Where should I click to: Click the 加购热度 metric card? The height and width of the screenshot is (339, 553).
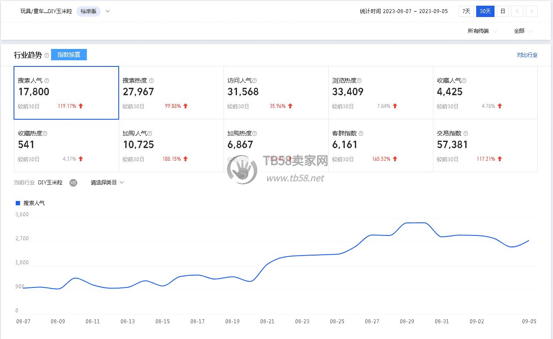[x=276, y=145]
